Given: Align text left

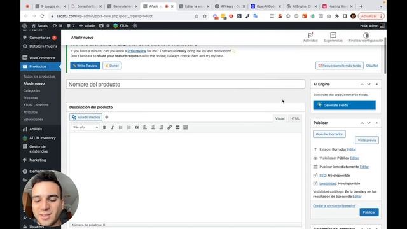Looking at the screenshot, I should click(145, 127).
